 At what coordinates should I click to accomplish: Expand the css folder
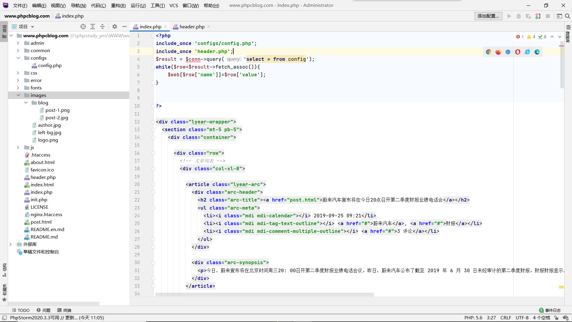[18, 73]
